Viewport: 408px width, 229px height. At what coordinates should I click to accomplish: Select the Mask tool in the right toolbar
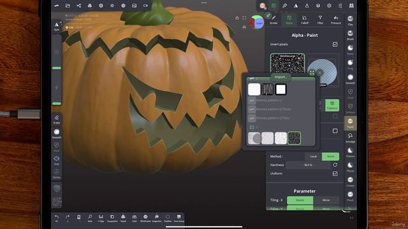[350, 94]
